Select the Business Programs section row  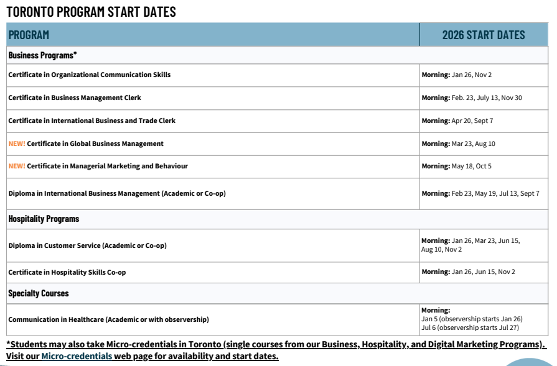(x=42, y=55)
